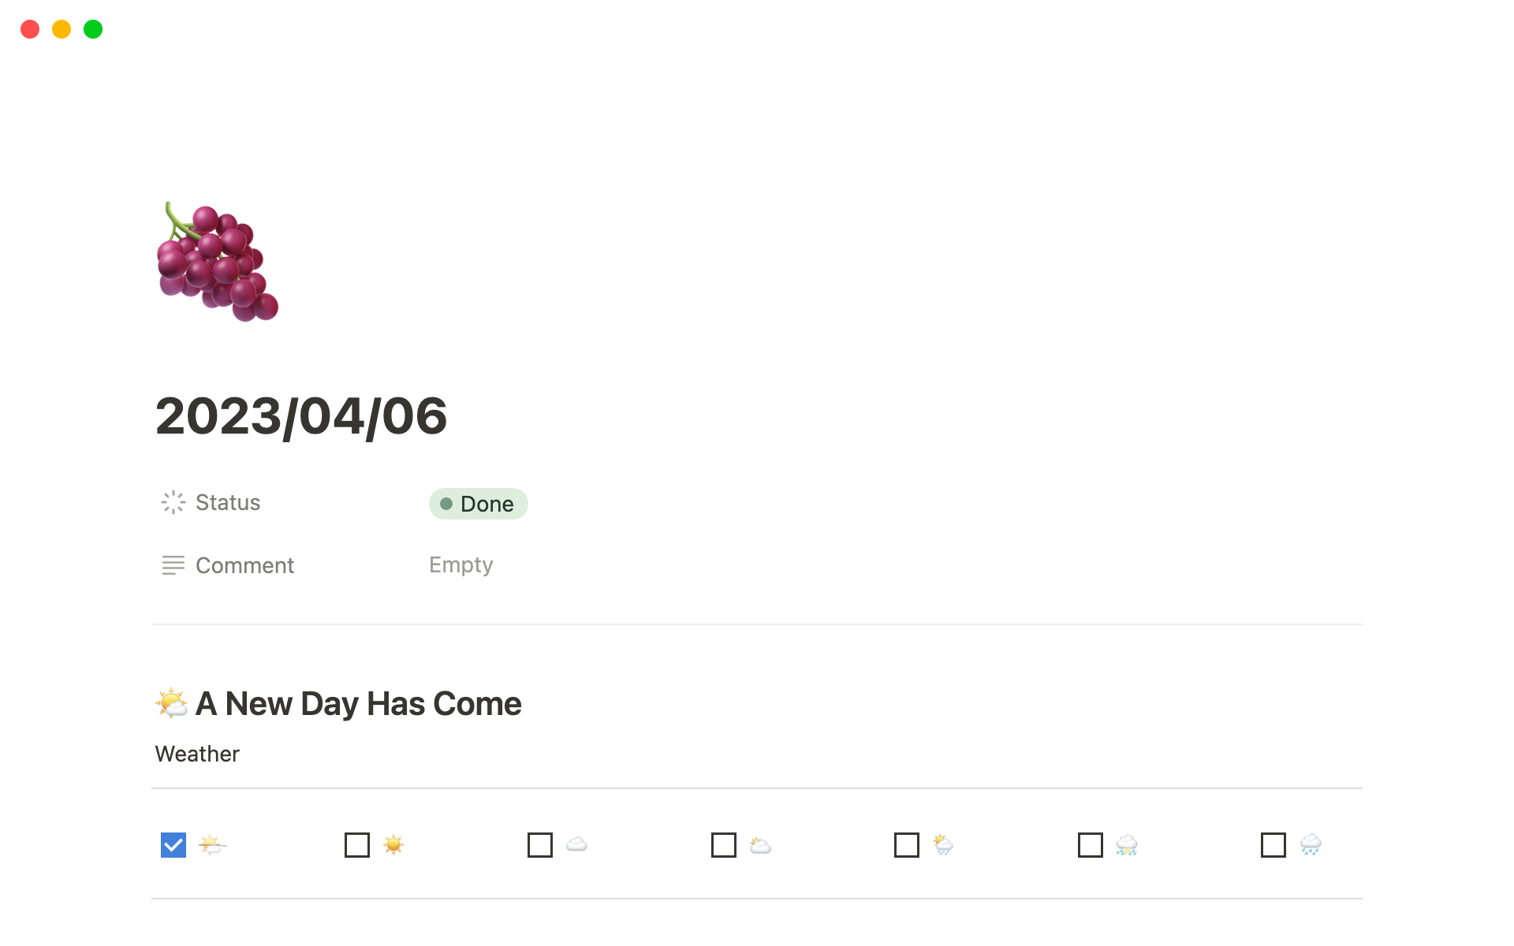This screenshot has height=946, width=1514.
Task: Click the struck-through emoji beside the checked box
Action: click(211, 845)
